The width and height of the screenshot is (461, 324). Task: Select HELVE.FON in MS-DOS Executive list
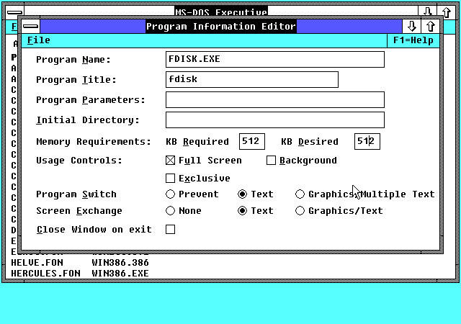(x=37, y=263)
